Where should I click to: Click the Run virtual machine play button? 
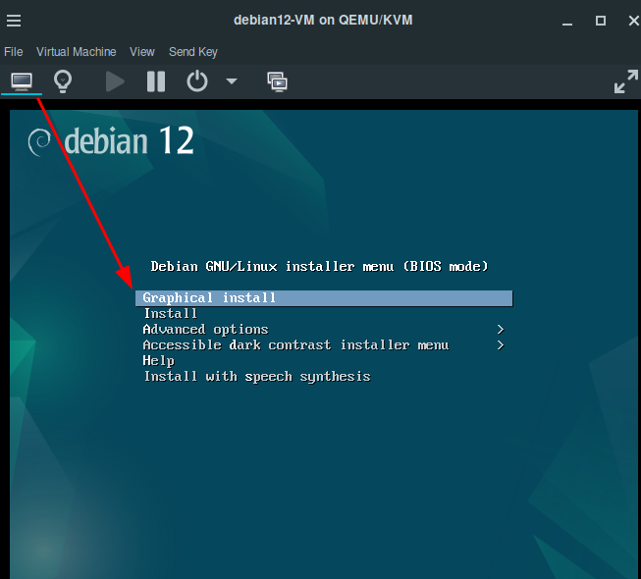pyautogui.click(x=115, y=81)
